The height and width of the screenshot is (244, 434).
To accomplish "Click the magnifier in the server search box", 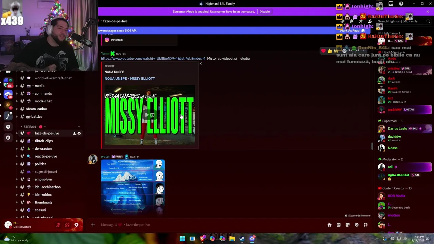I will [428, 21].
